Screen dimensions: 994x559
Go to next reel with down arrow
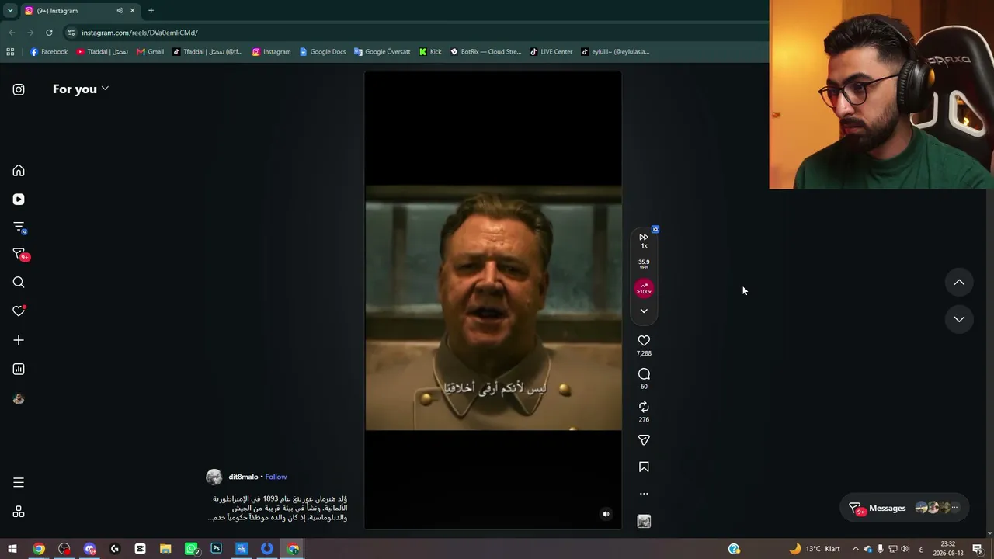[959, 319]
